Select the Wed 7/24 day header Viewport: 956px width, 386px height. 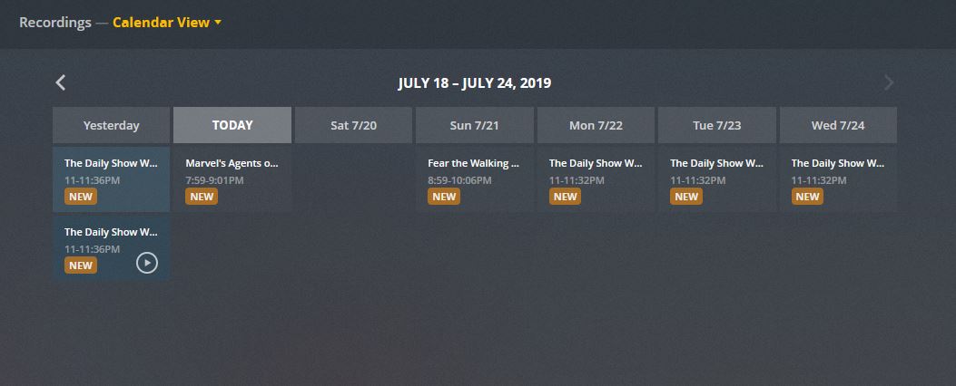pyautogui.click(x=837, y=125)
